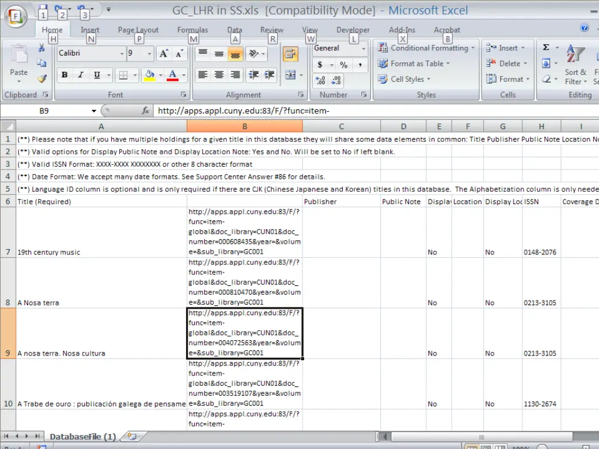Click Format in Cells group
Image resolution: width=599 pixels, height=449 pixels.
pos(507,79)
